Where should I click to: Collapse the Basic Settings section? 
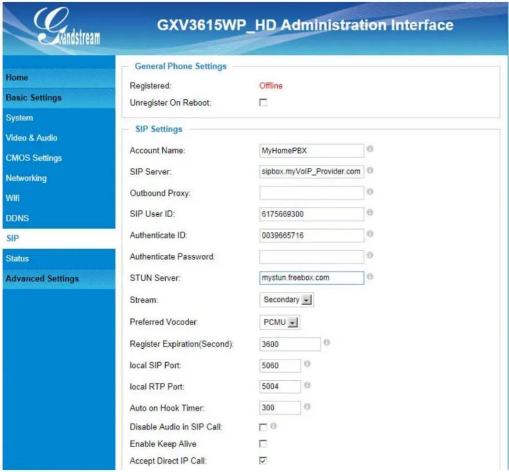point(59,98)
